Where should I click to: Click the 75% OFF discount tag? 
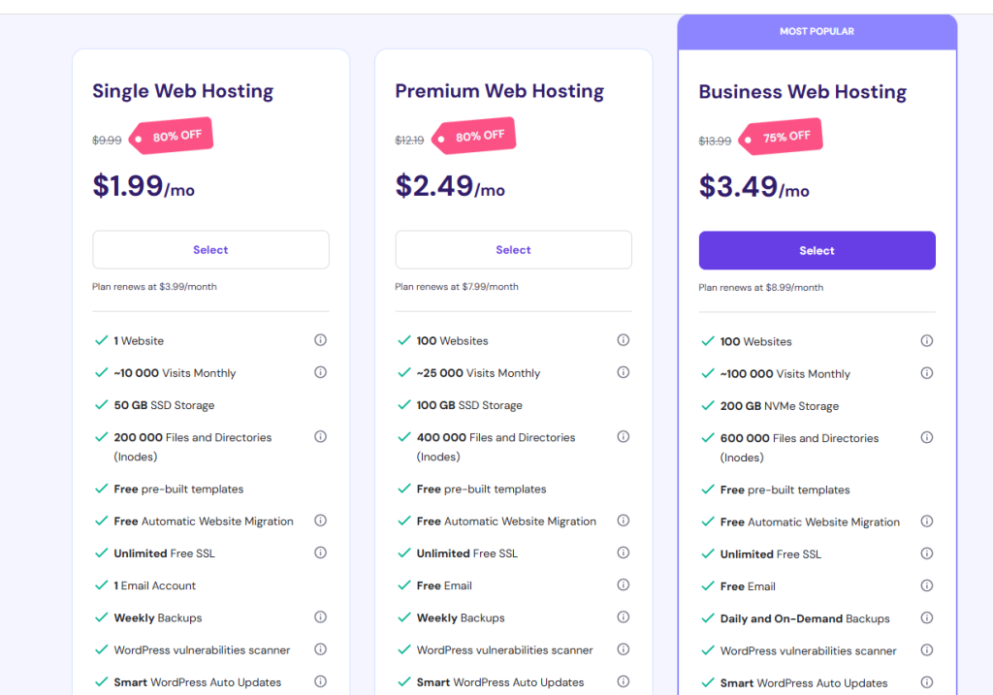[782, 138]
